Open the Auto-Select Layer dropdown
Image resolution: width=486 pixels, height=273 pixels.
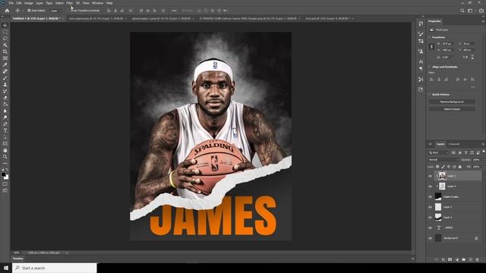55,11
